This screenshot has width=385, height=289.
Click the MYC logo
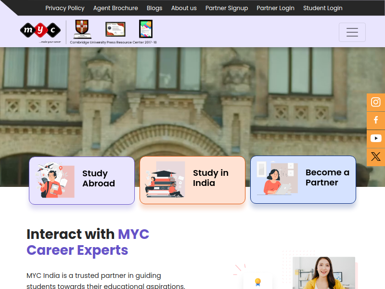pyautogui.click(x=40, y=32)
